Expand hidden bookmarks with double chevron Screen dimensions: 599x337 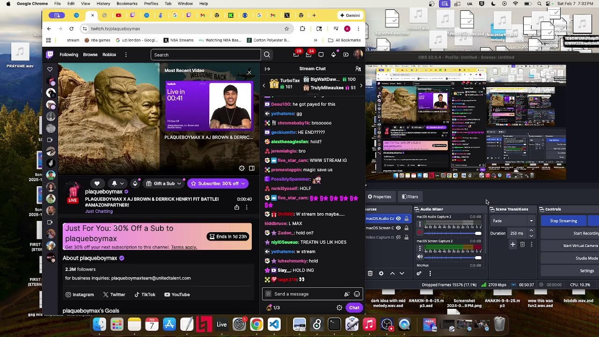[x=315, y=40]
